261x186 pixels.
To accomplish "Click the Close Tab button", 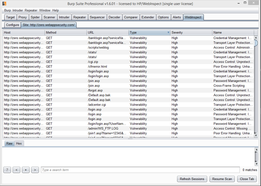I will pos(247,179).
